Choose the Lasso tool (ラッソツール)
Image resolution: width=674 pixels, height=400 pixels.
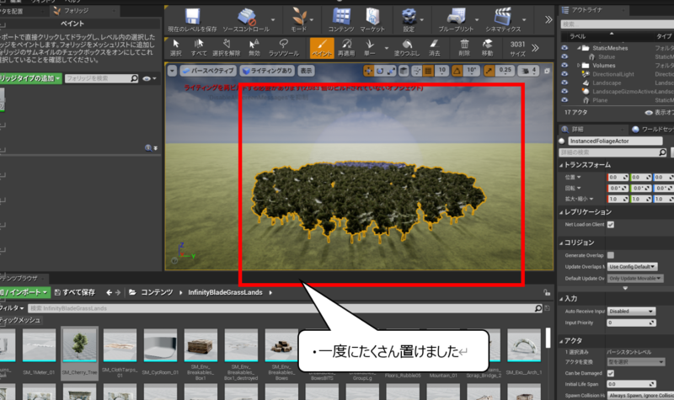[x=284, y=48]
